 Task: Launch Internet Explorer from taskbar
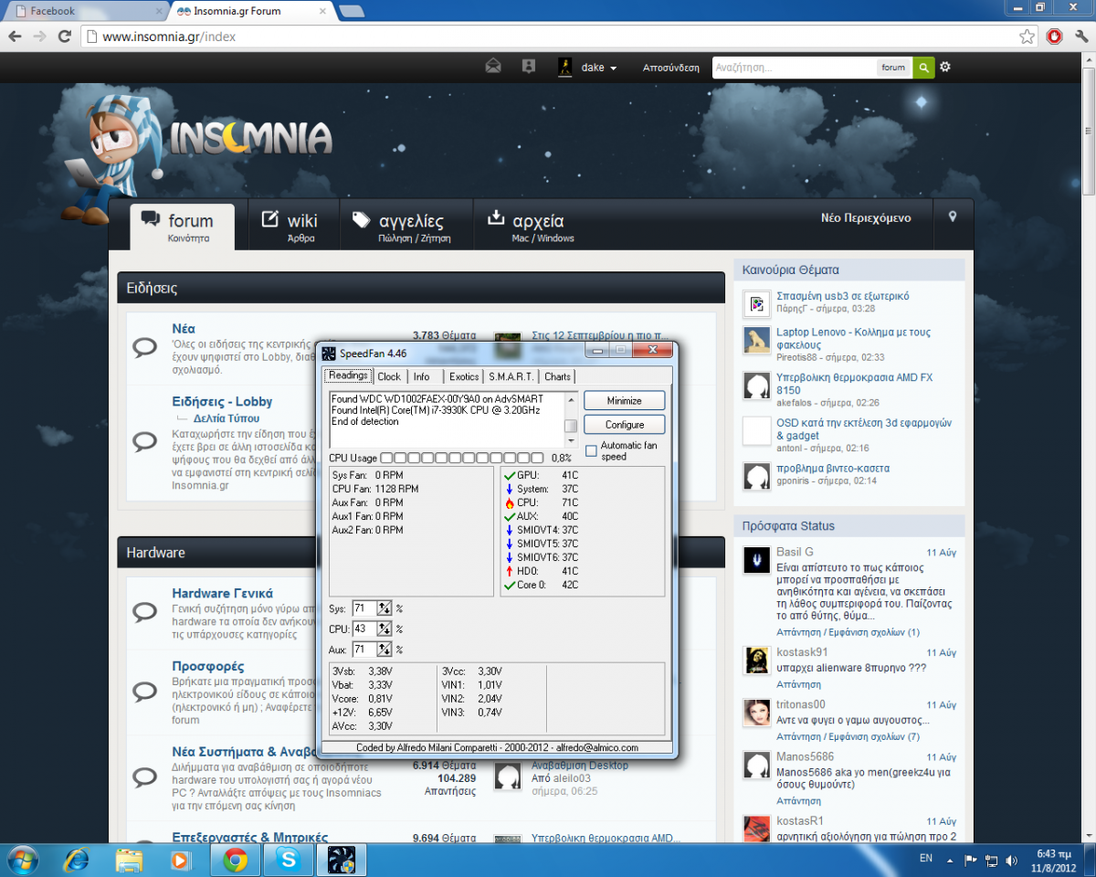[x=77, y=860]
